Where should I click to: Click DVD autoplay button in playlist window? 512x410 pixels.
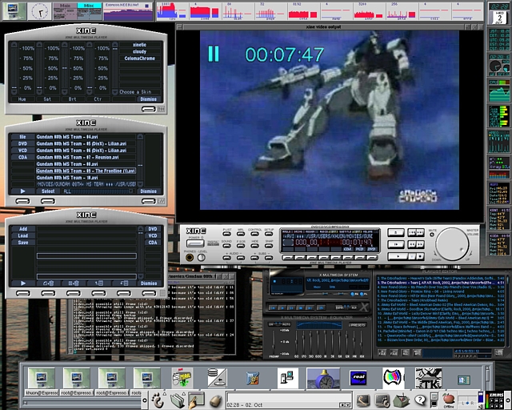153,229
